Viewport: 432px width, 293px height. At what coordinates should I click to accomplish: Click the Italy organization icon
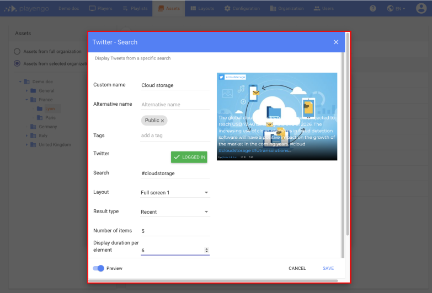pyautogui.click(x=33, y=135)
